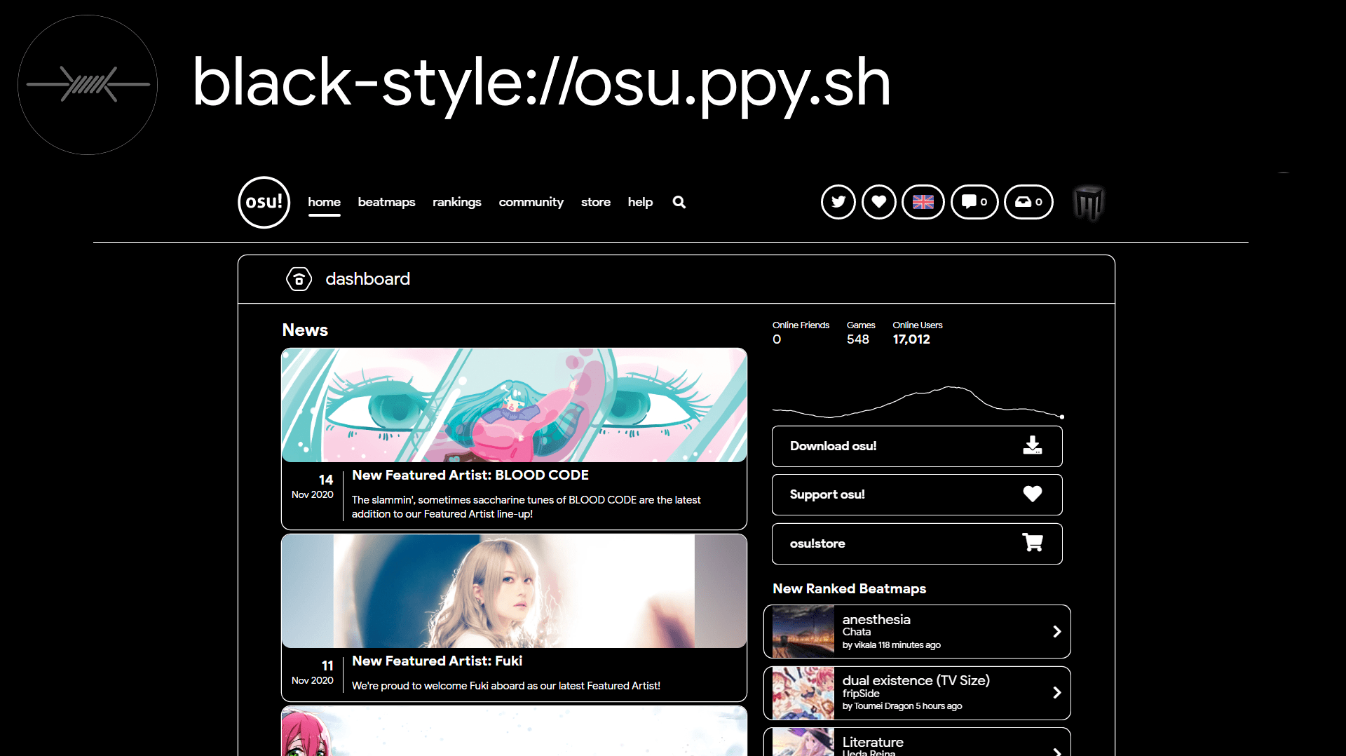Expand the anesthesia beatmap with its chevron
The height and width of the screenshot is (756, 1346).
1057,631
